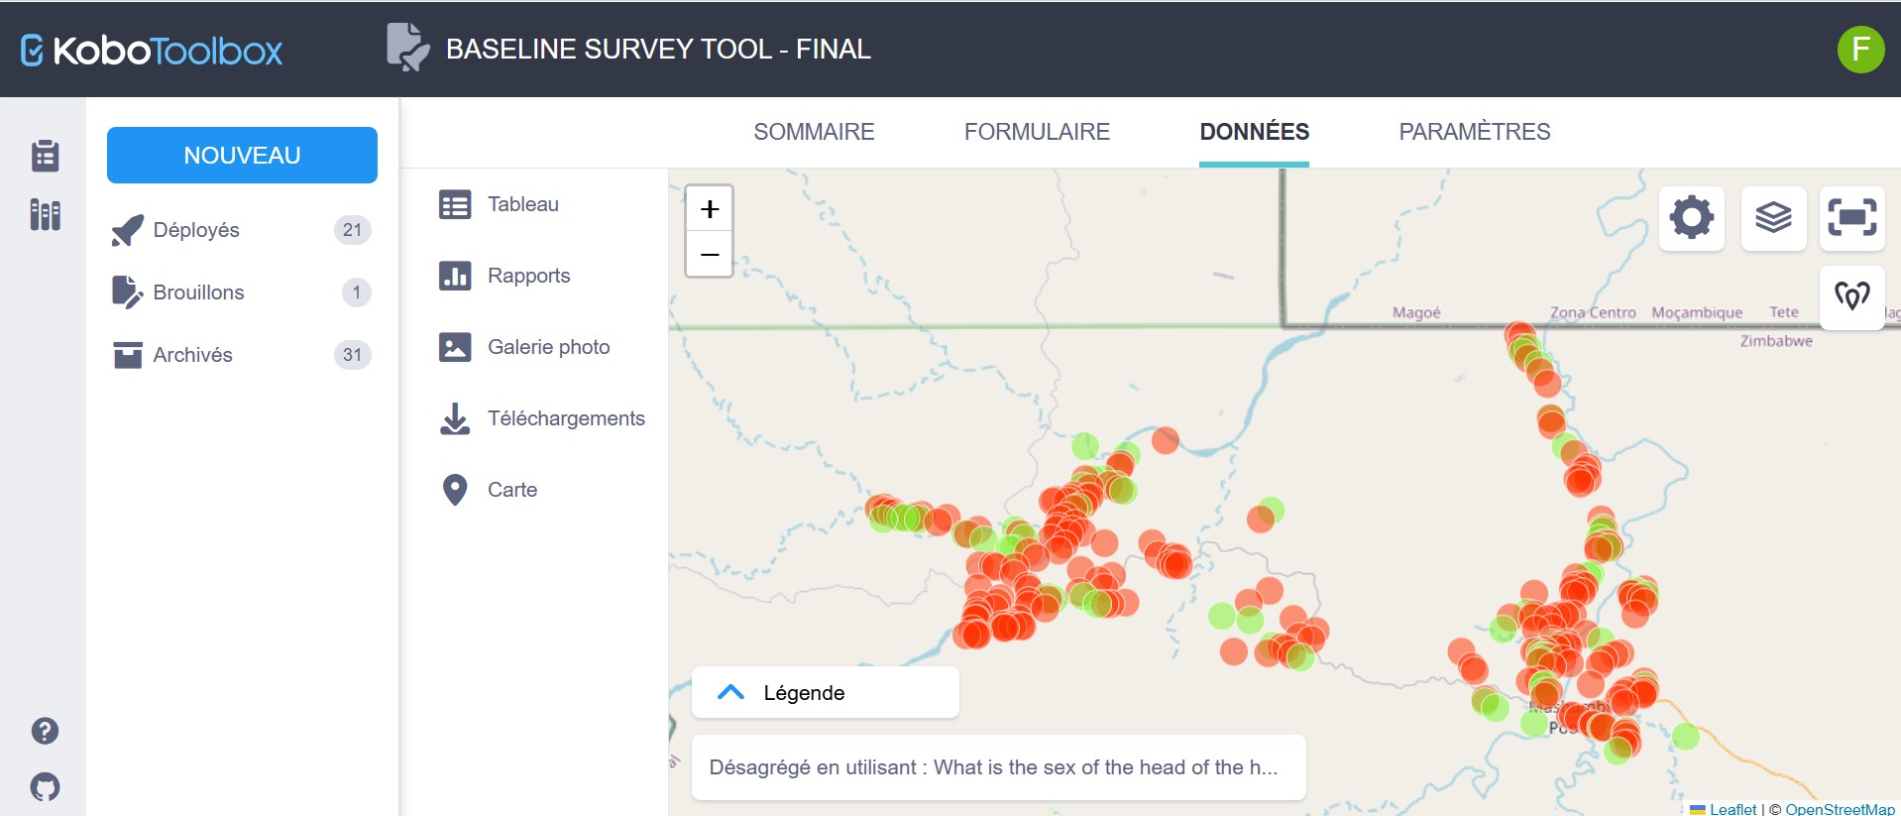Open the Projects list sidebar icon
Viewport: 1901px width, 816px height.
(x=45, y=156)
